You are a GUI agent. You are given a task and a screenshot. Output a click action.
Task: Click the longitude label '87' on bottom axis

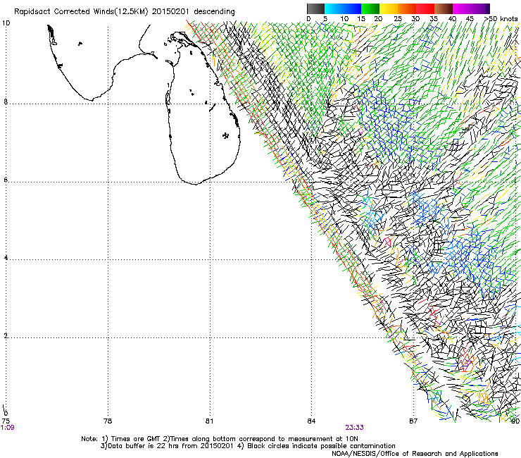tap(413, 421)
